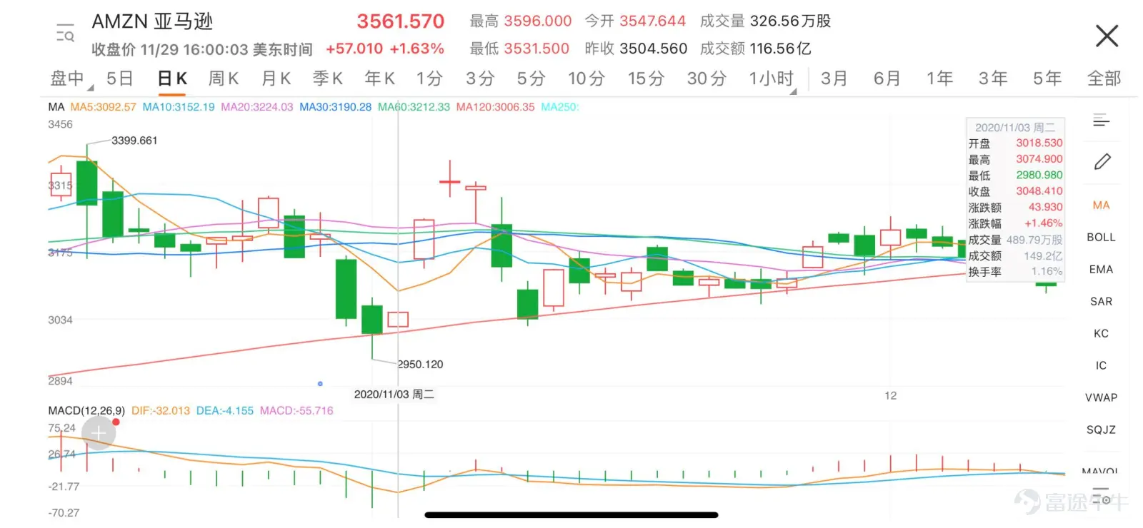Tap the 3399.661 high price label
The height and width of the screenshot is (528, 1143).
(x=134, y=141)
